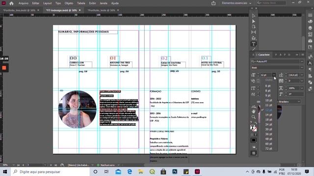
Task: Open the Character panel 'A' icon
Action: [310, 63]
